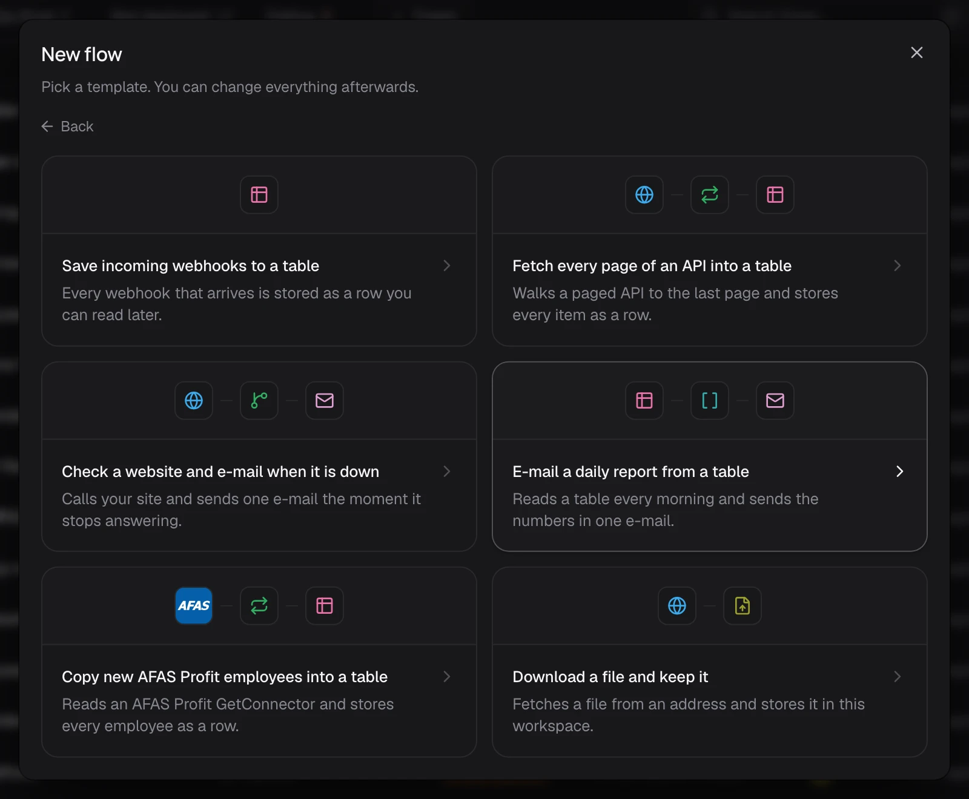The width and height of the screenshot is (969, 799).
Task: Click the file upload icon in the Download a file card
Action: coord(742,606)
